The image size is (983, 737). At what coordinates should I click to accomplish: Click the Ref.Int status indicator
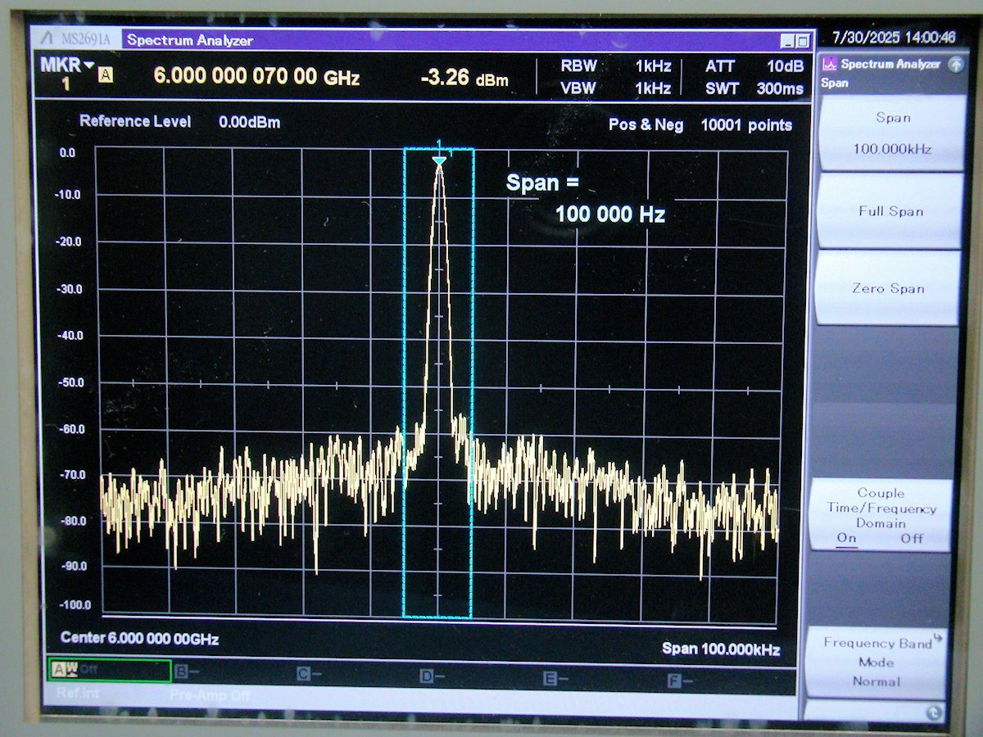[x=77, y=693]
